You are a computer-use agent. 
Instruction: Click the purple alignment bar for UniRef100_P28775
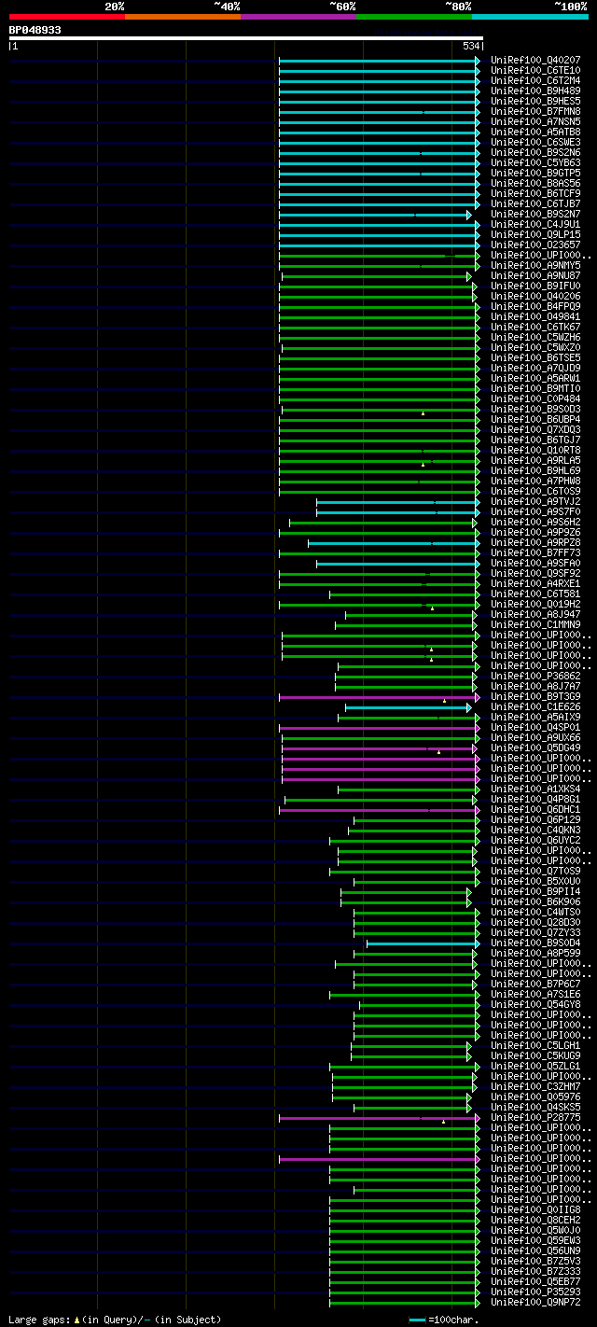(x=379, y=1117)
